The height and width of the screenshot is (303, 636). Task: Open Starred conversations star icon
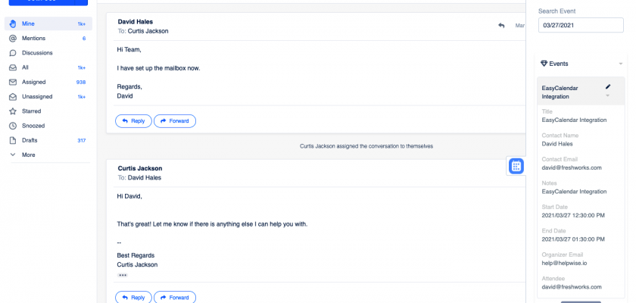(13, 111)
